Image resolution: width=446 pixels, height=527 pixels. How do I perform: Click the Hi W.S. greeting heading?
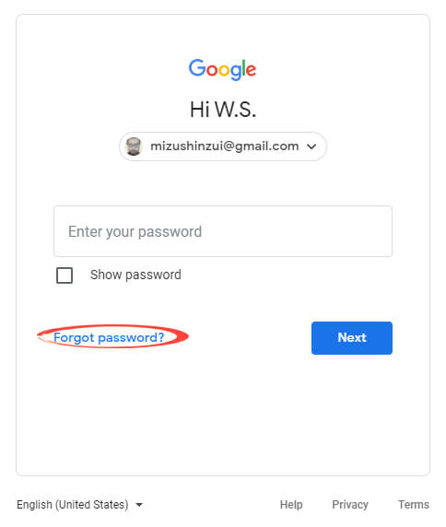click(223, 110)
